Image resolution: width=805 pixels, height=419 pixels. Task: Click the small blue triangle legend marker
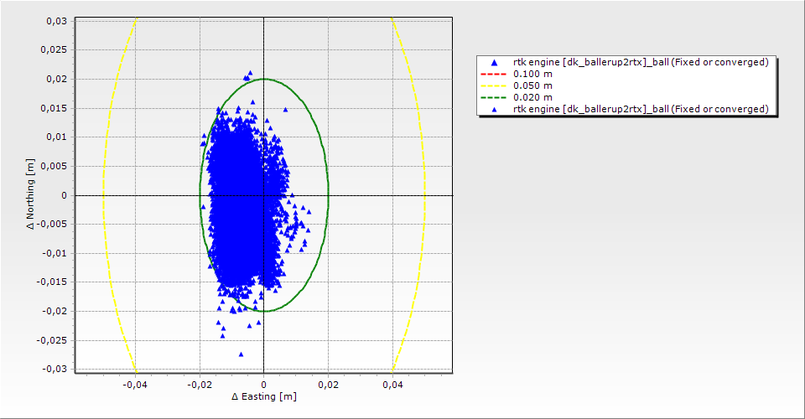[494, 109]
